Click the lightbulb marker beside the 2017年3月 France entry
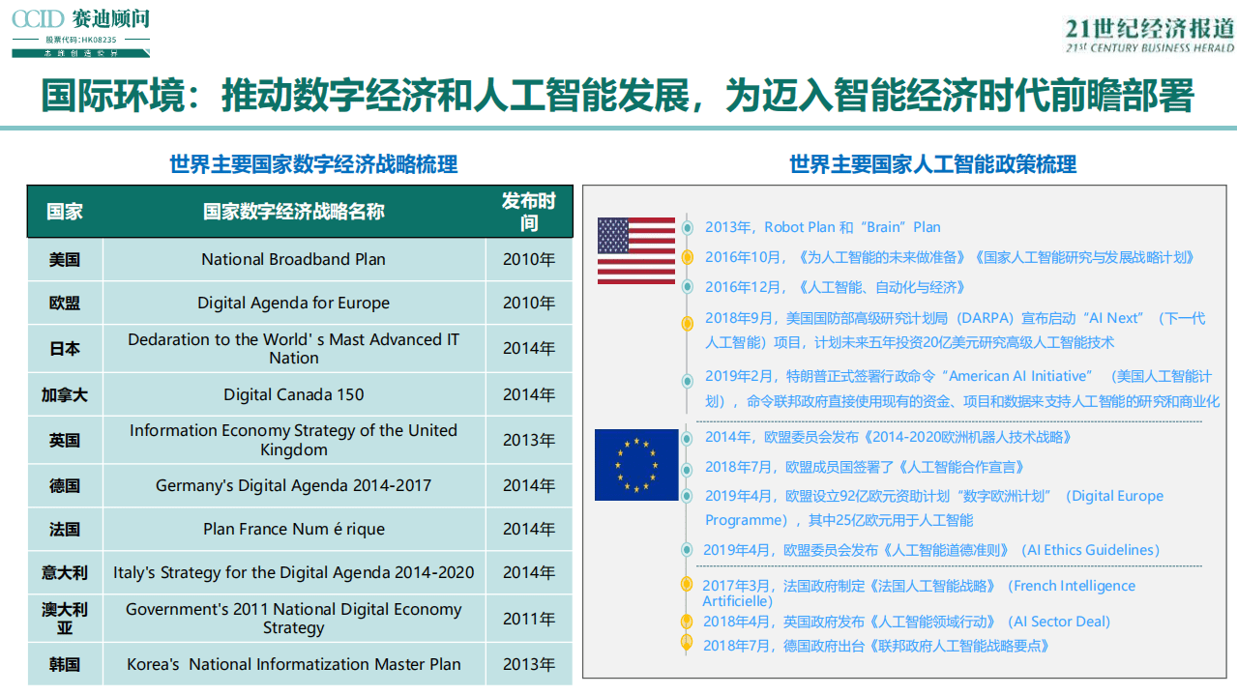This screenshot has width=1237, height=695. pos(687,587)
